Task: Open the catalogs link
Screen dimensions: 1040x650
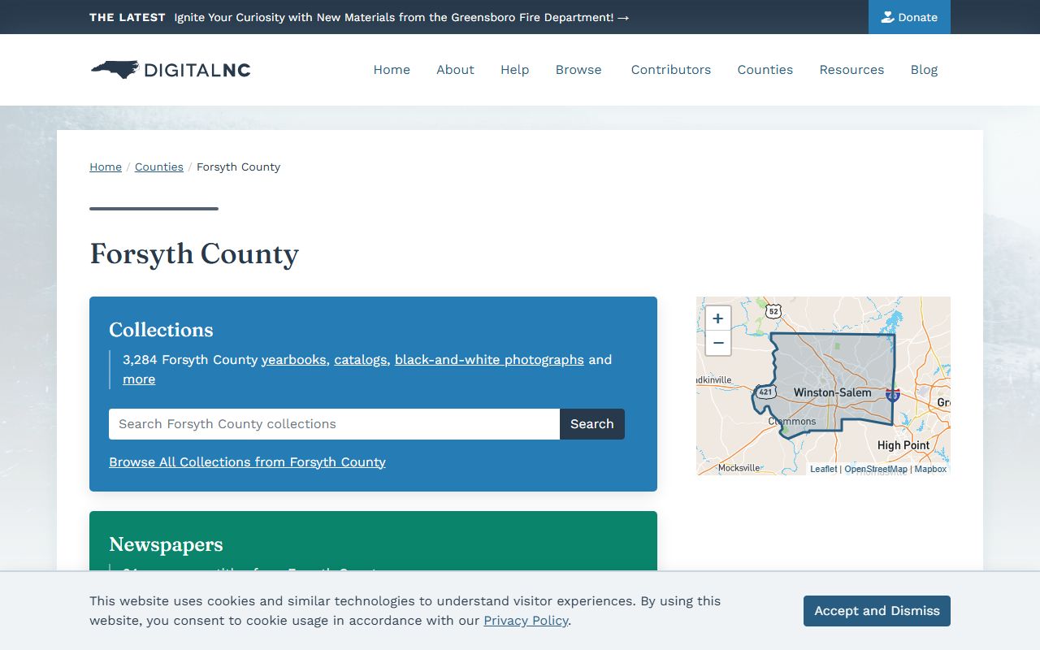Action: tap(361, 360)
